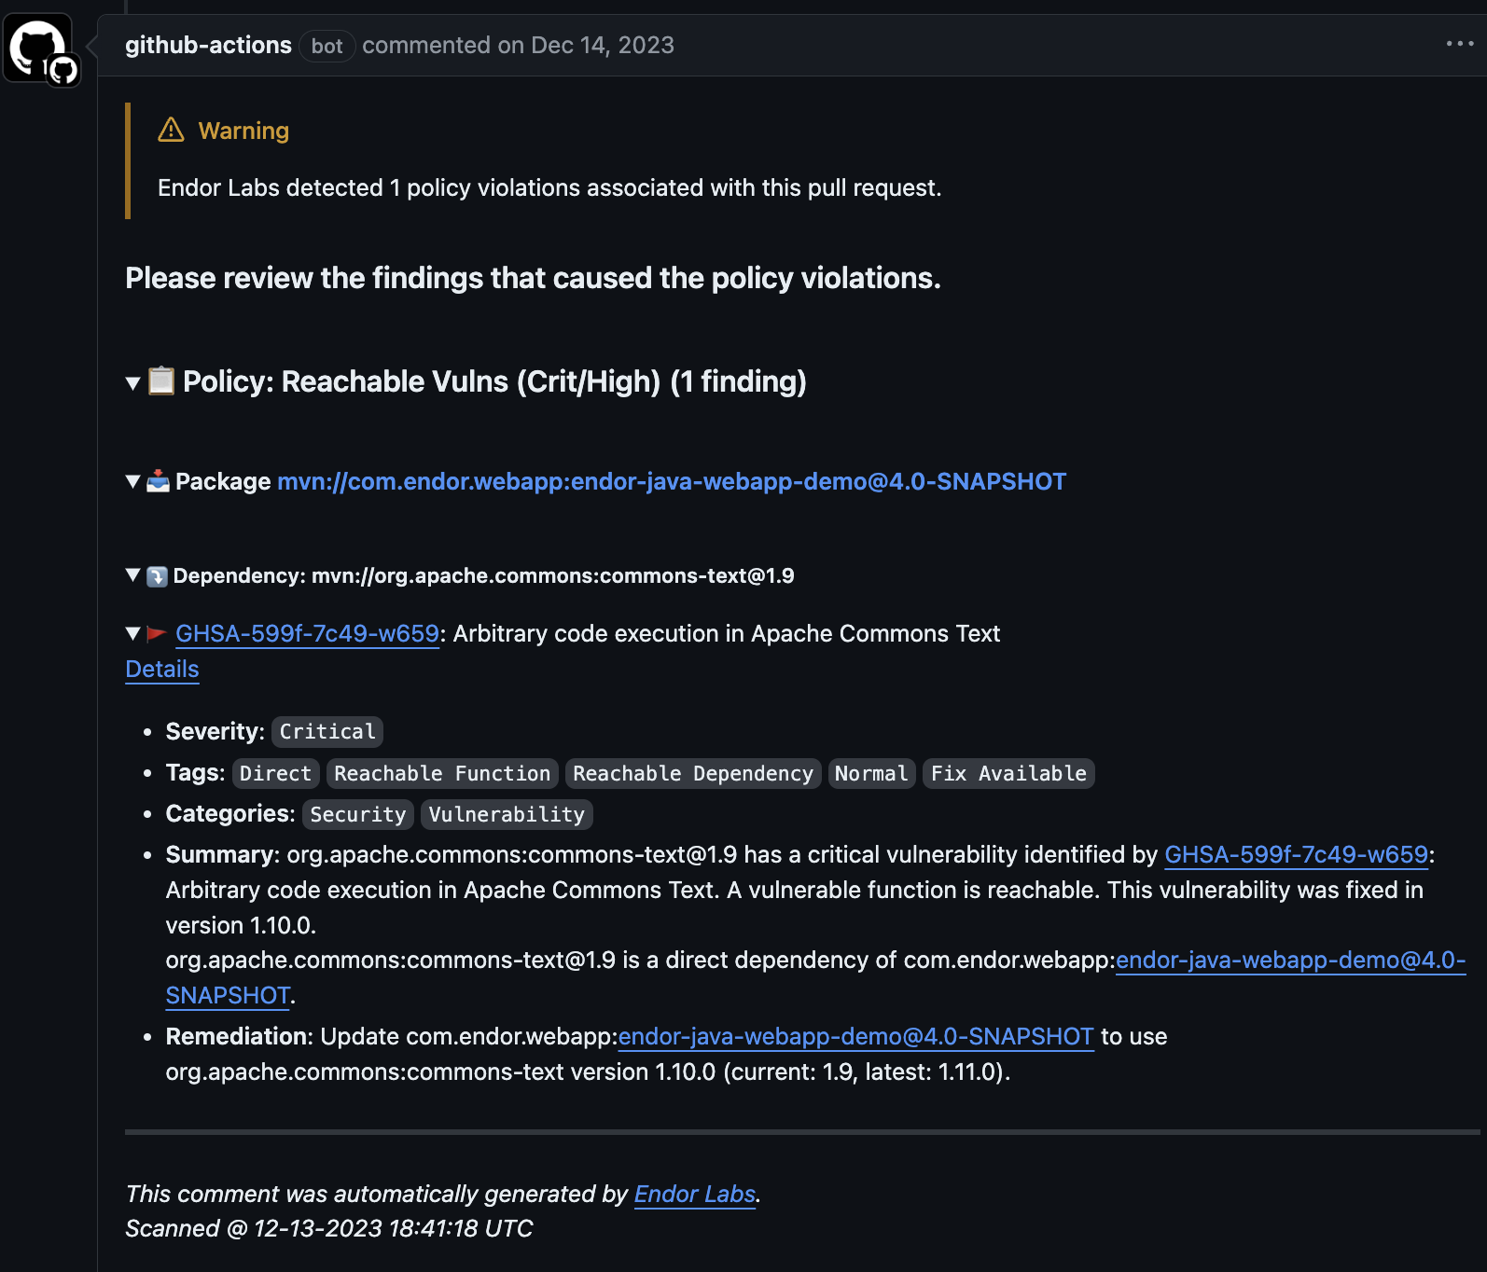Collapse the Dependency commons-text section

(133, 575)
